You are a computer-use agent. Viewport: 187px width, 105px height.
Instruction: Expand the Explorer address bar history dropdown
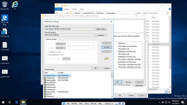pos(137,13)
